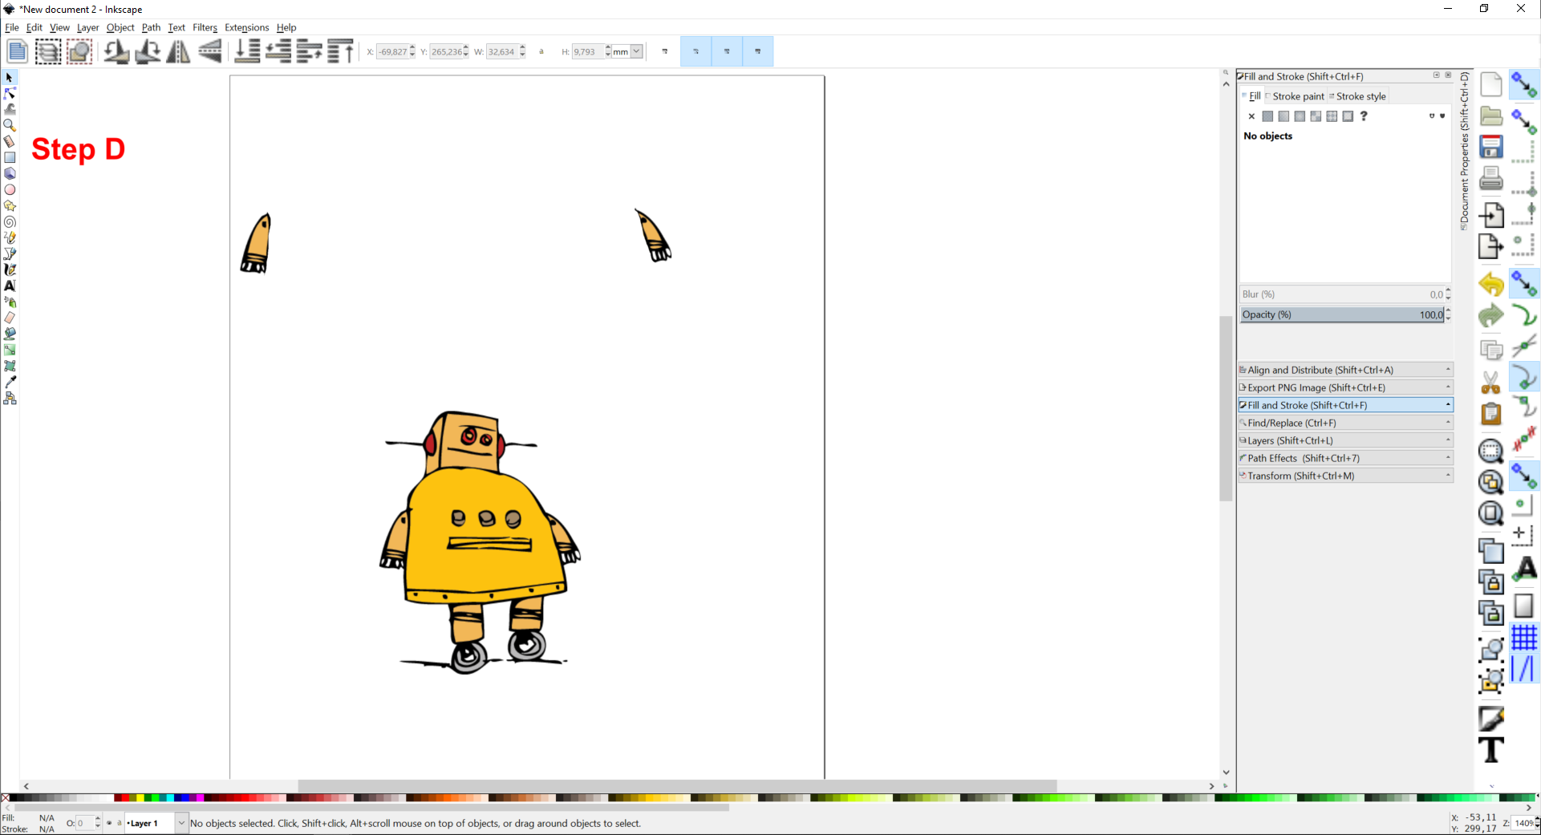Close the Fill and Stroke panel

[x=1448, y=75]
